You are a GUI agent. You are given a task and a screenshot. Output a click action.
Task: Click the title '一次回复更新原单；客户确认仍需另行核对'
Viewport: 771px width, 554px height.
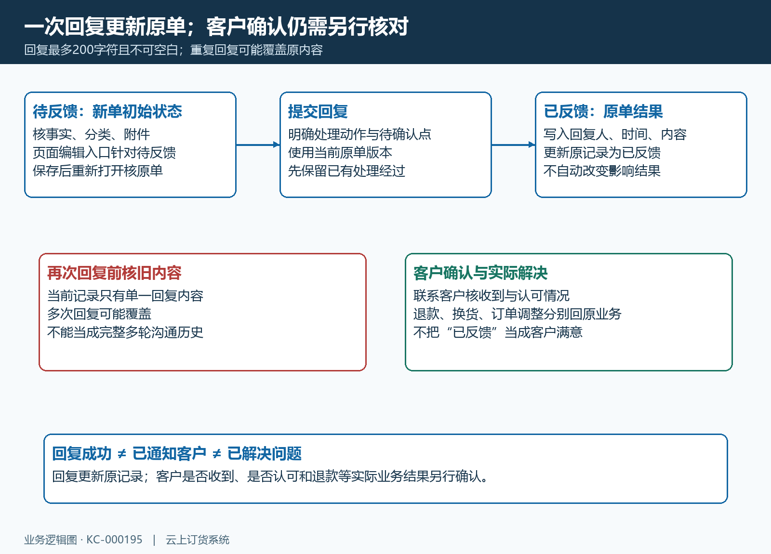click(216, 26)
